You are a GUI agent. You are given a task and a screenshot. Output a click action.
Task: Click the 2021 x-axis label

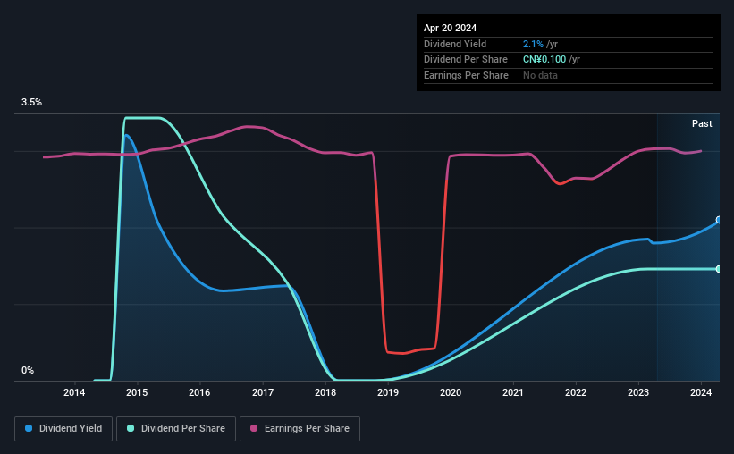[513, 392]
